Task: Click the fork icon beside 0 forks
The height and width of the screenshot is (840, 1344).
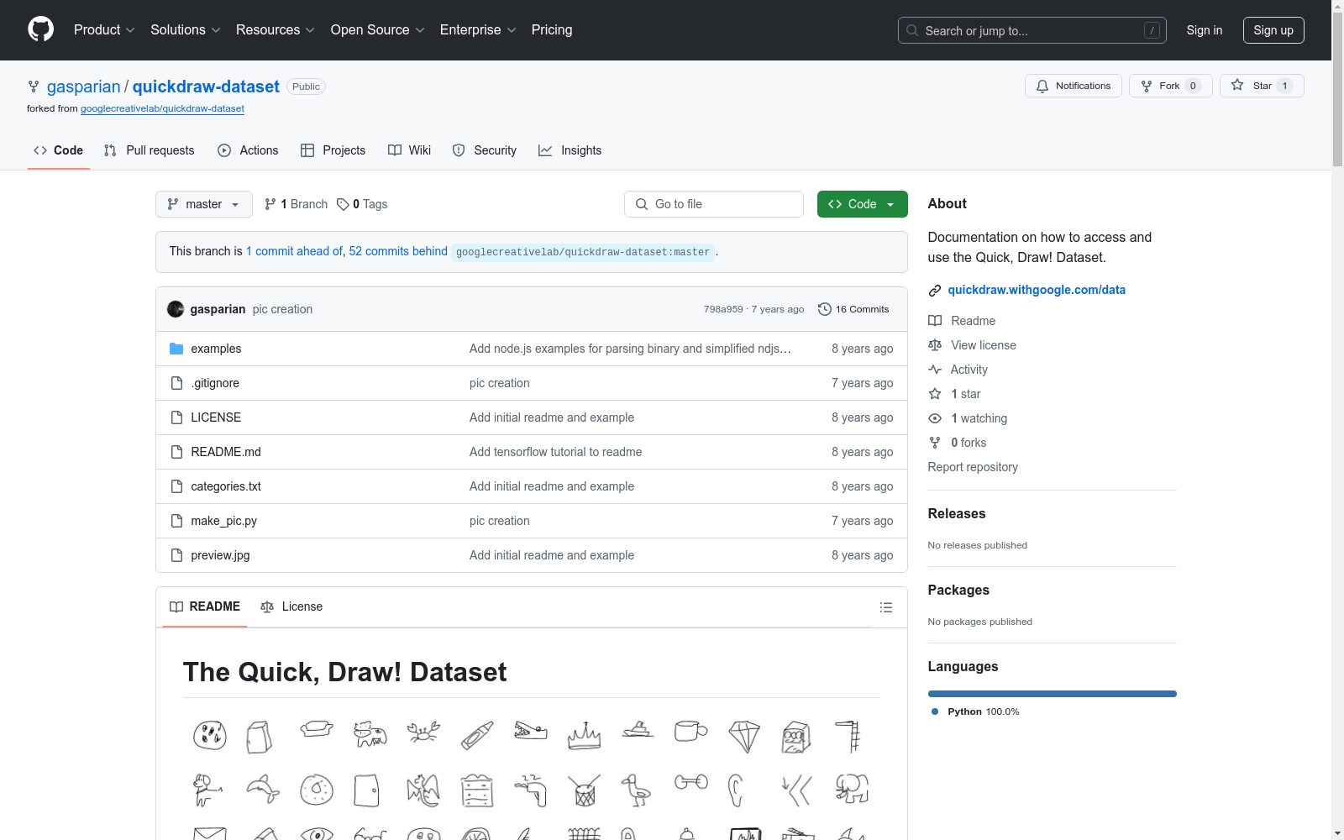Action: click(x=935, y=443)
